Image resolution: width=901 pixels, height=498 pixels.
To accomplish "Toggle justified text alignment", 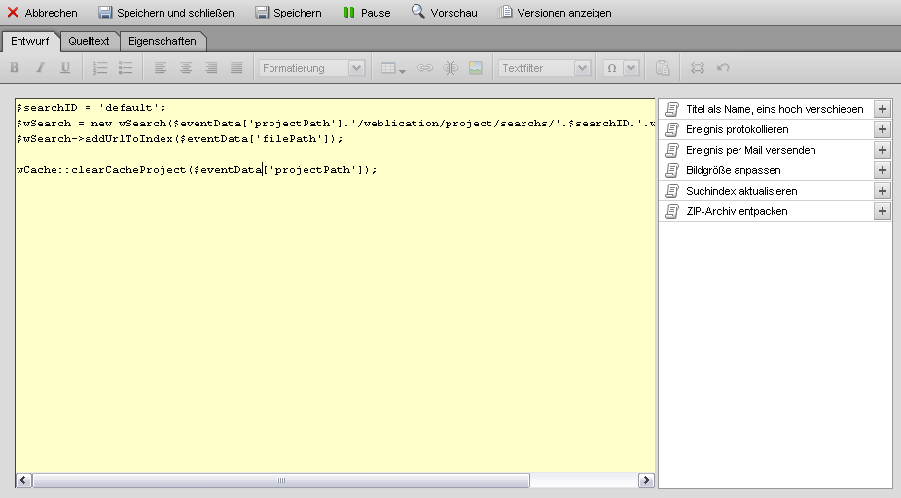I will [236, 68].
